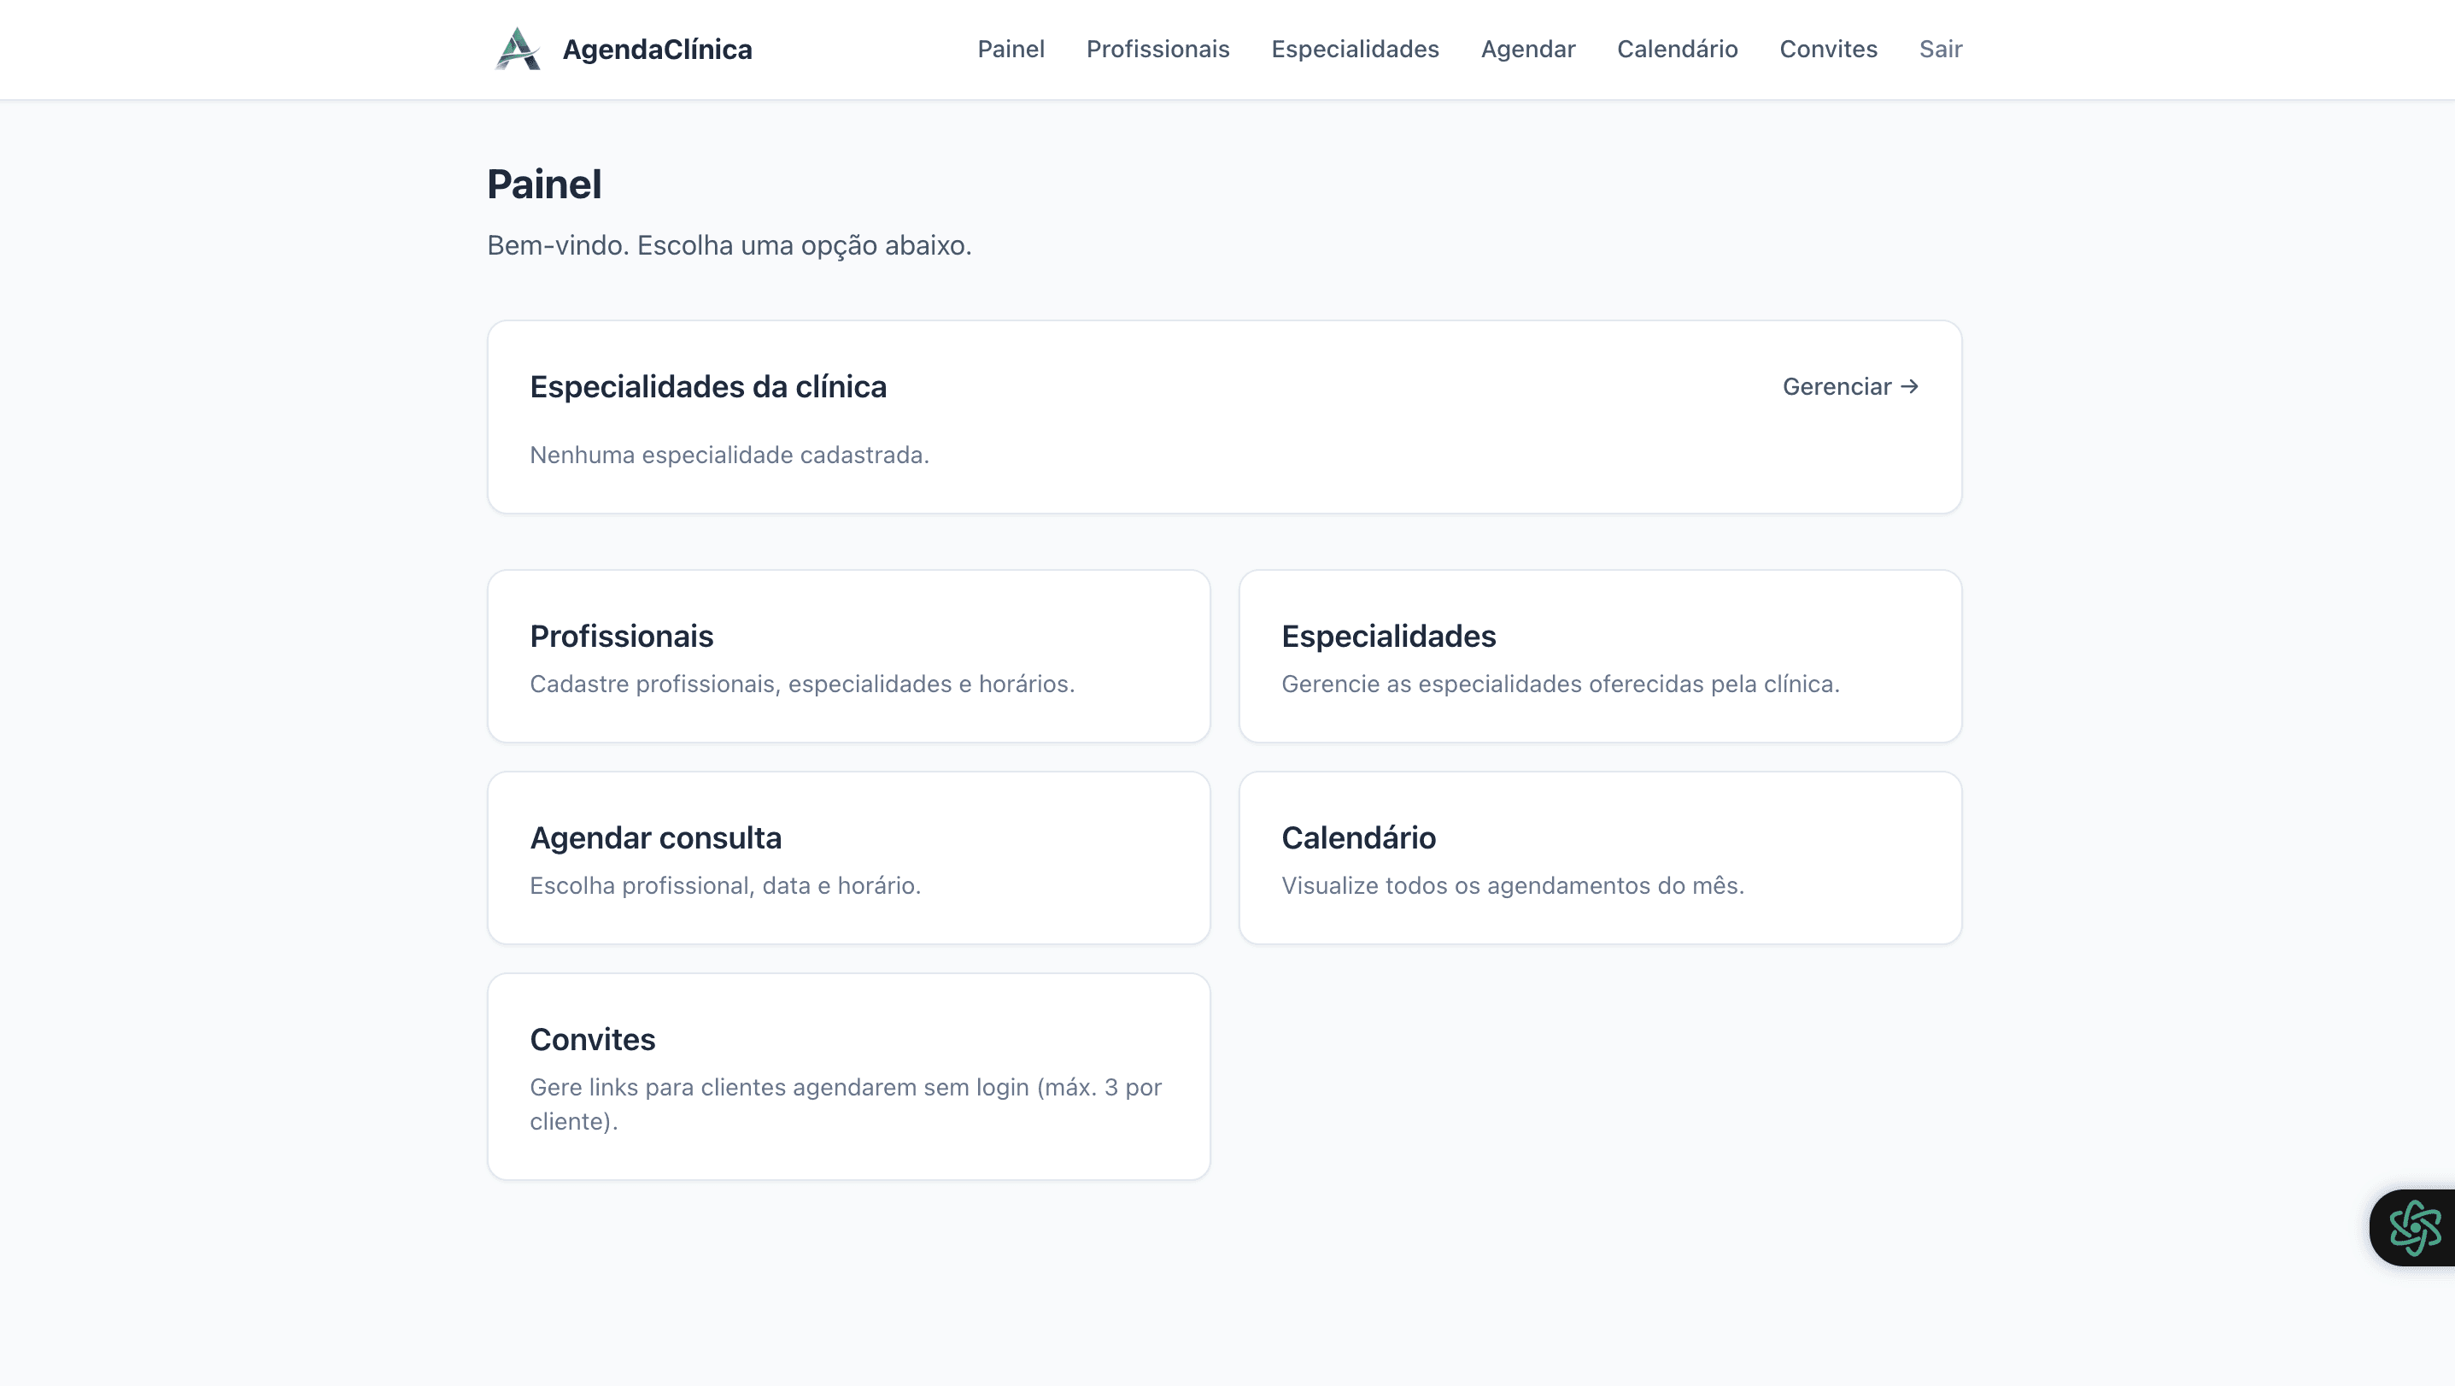Select the Agendar consulta card

(x=848, y=857)
